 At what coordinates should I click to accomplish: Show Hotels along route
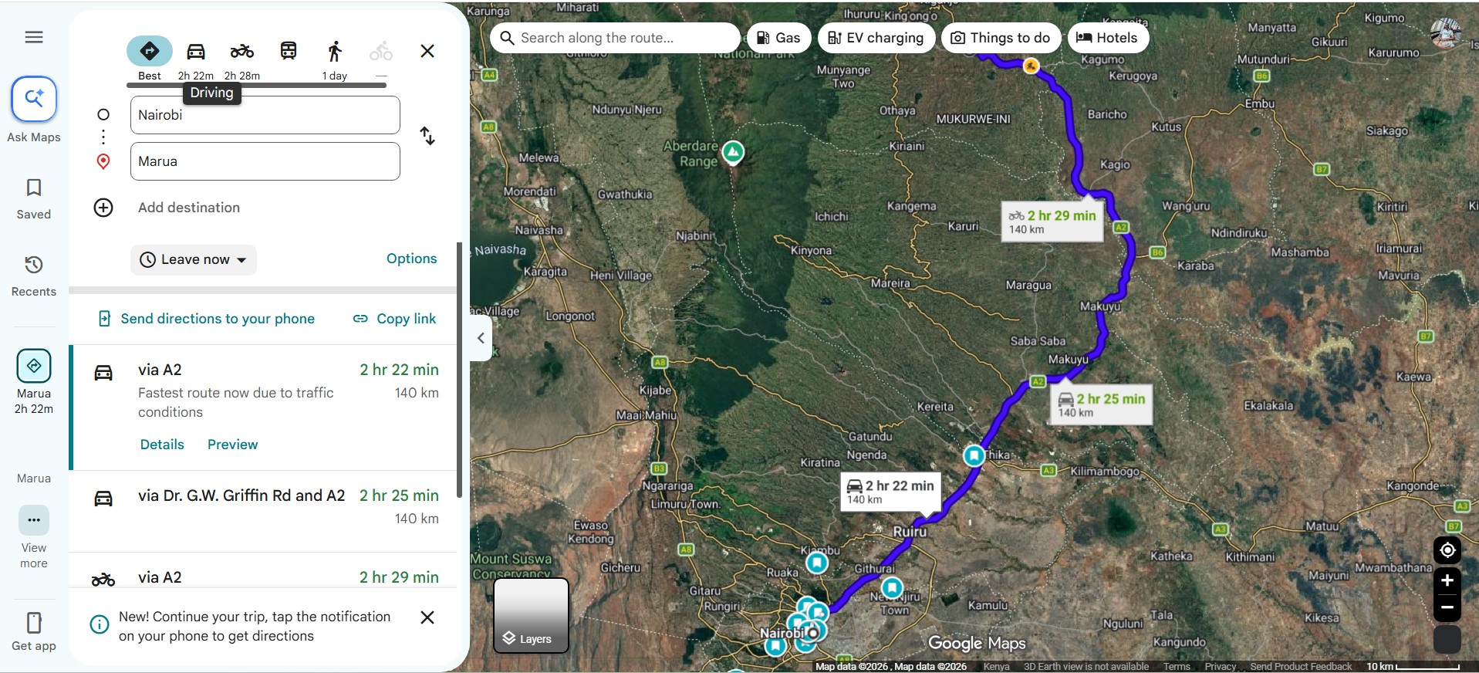pyautogui.click(x=1108, y=38)
